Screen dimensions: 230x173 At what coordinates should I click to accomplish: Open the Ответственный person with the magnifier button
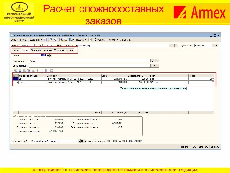point(85,141)
